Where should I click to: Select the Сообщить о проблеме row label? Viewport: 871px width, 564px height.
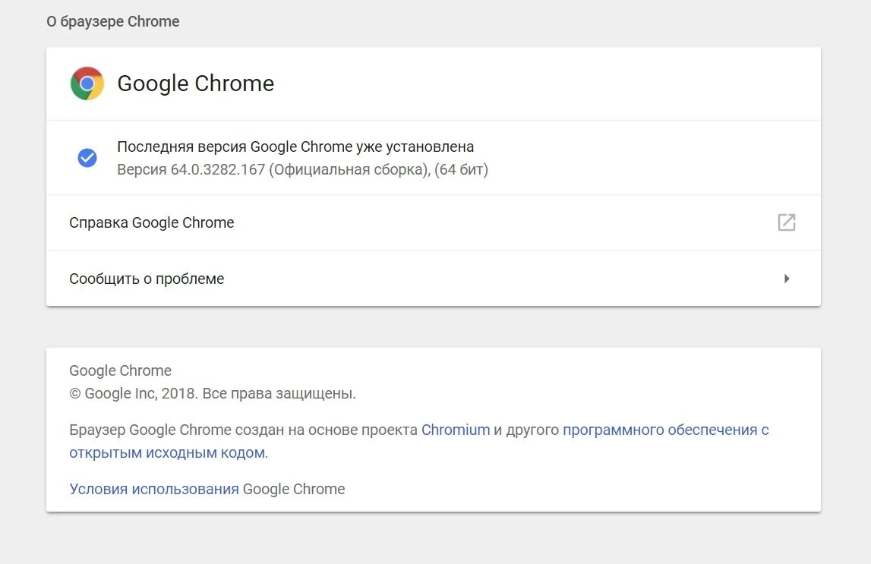(x=147, y=279)
